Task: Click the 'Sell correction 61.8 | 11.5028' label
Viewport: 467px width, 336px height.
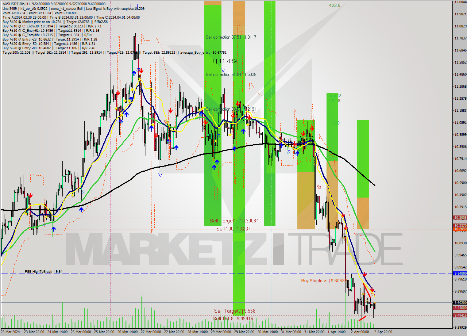Action: tap(231, 75)
